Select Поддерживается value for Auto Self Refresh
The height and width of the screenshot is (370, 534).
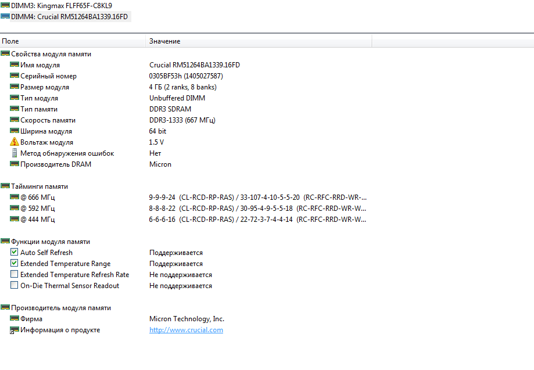[176, 253]
